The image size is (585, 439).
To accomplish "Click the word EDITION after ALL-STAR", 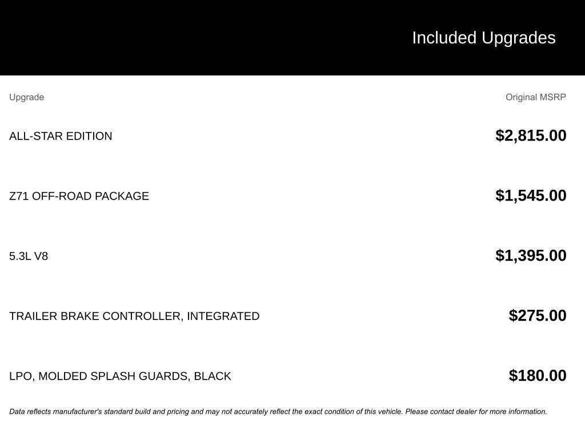I will pyautogui.click(x=89, y=136).
